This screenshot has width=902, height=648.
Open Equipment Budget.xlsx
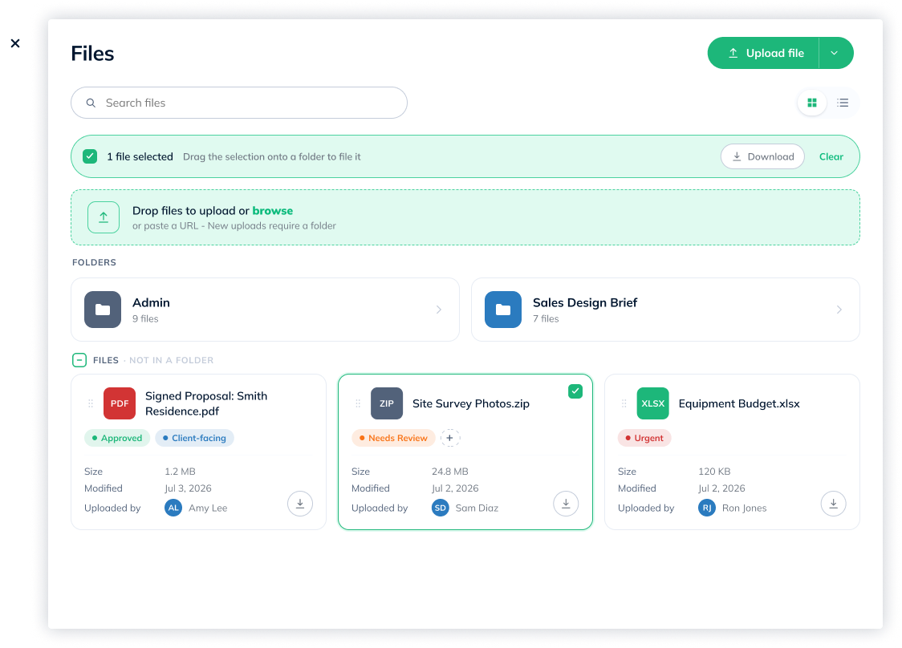[x=738, y=403]
